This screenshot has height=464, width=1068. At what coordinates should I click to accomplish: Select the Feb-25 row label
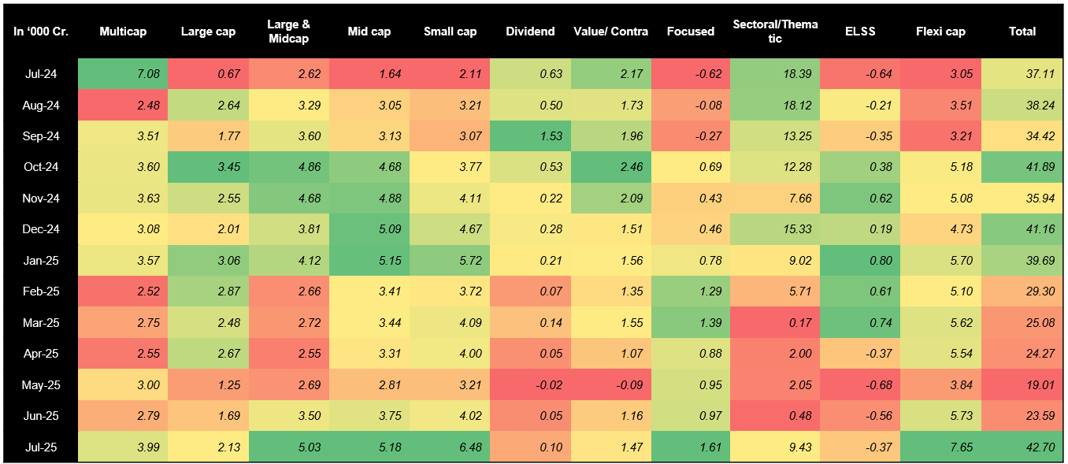(40, 291)
